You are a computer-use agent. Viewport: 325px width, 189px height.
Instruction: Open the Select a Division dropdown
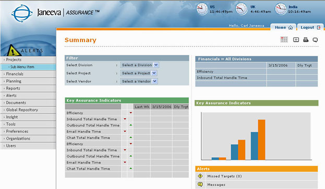point(140,65)
